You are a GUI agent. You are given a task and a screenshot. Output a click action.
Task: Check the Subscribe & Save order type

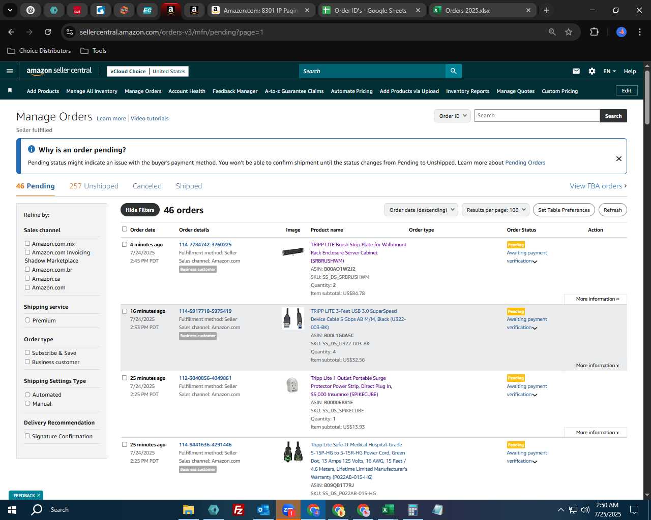(27, 353)
